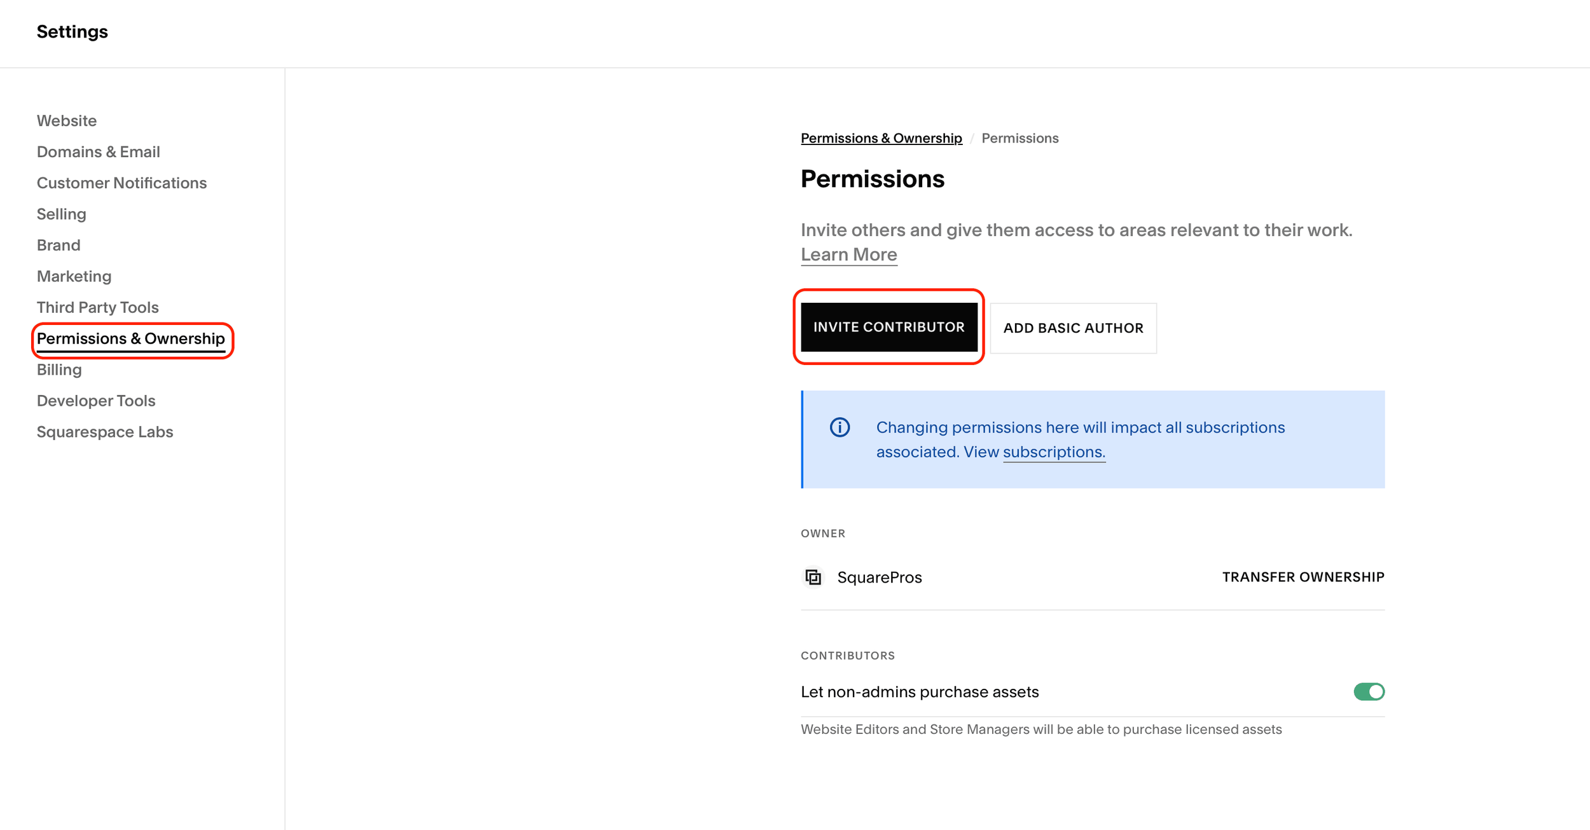Open Billing settings
The image size is (1590, 830).
[x=59, y=370]
